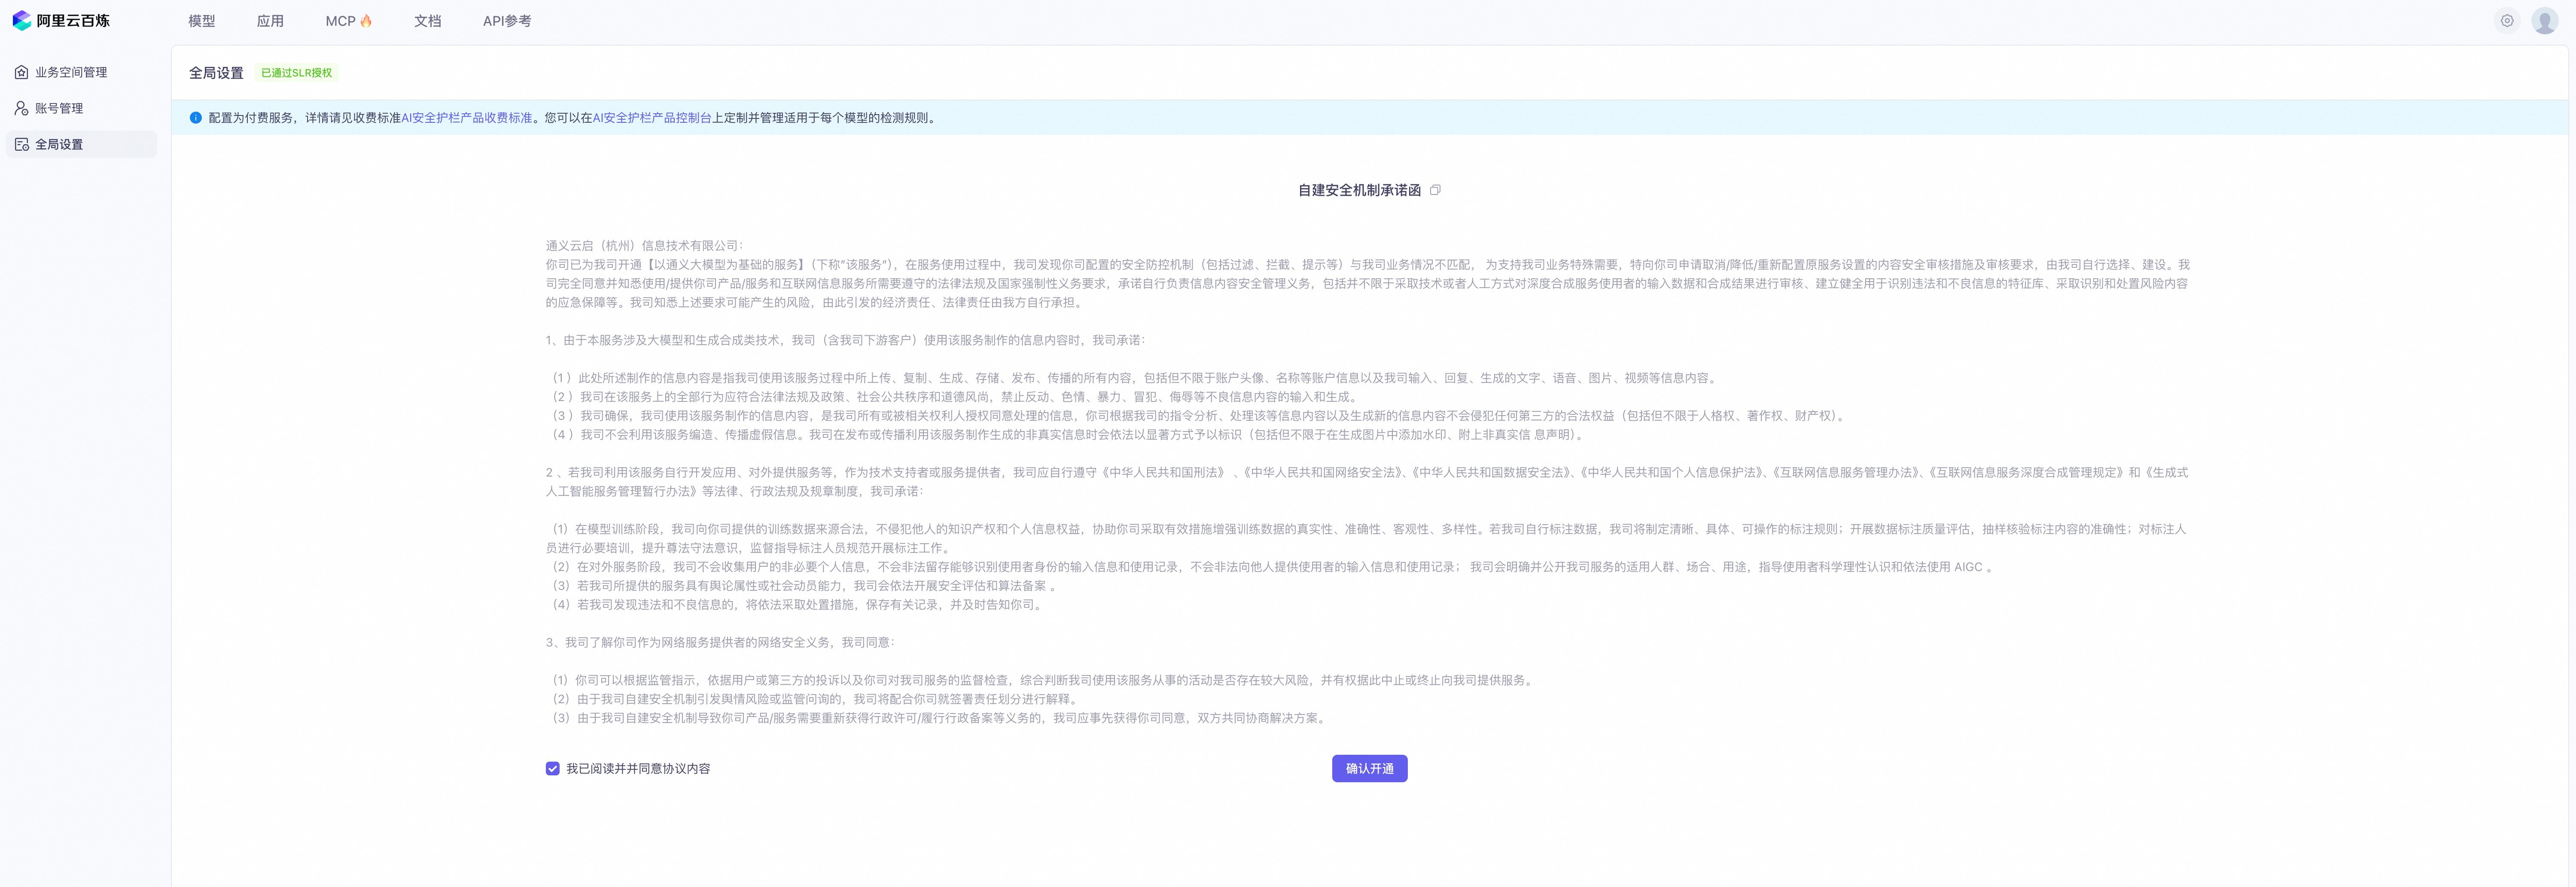Open the AI安全护栏产品控制台 link
Viewport: 2576px width, 887px height.
(652, 118)
